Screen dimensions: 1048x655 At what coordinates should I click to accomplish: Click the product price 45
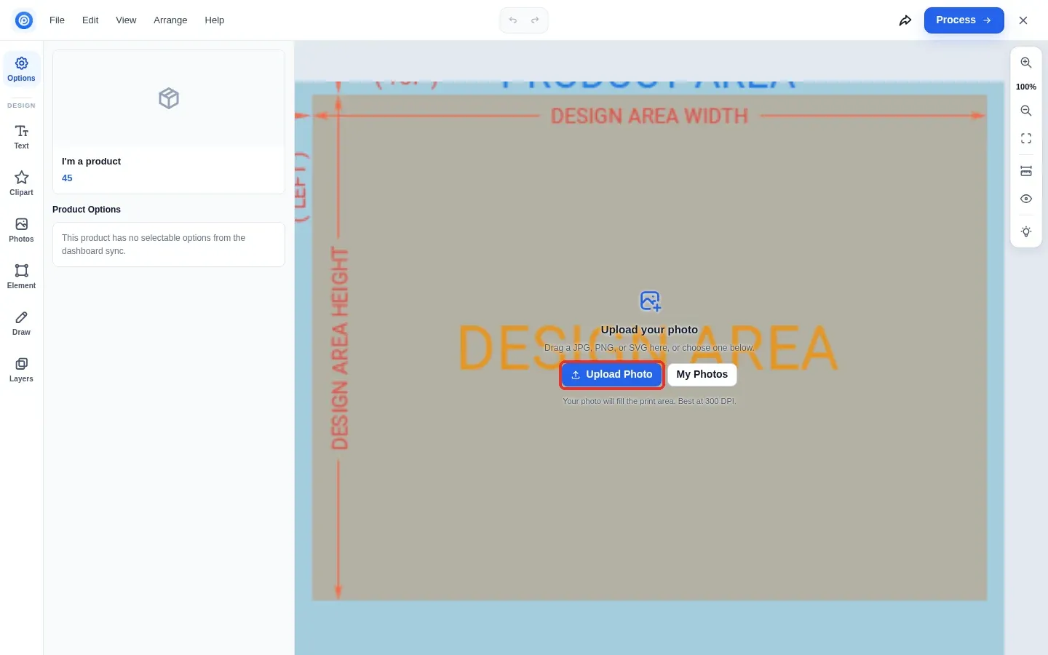coord(67,178)
